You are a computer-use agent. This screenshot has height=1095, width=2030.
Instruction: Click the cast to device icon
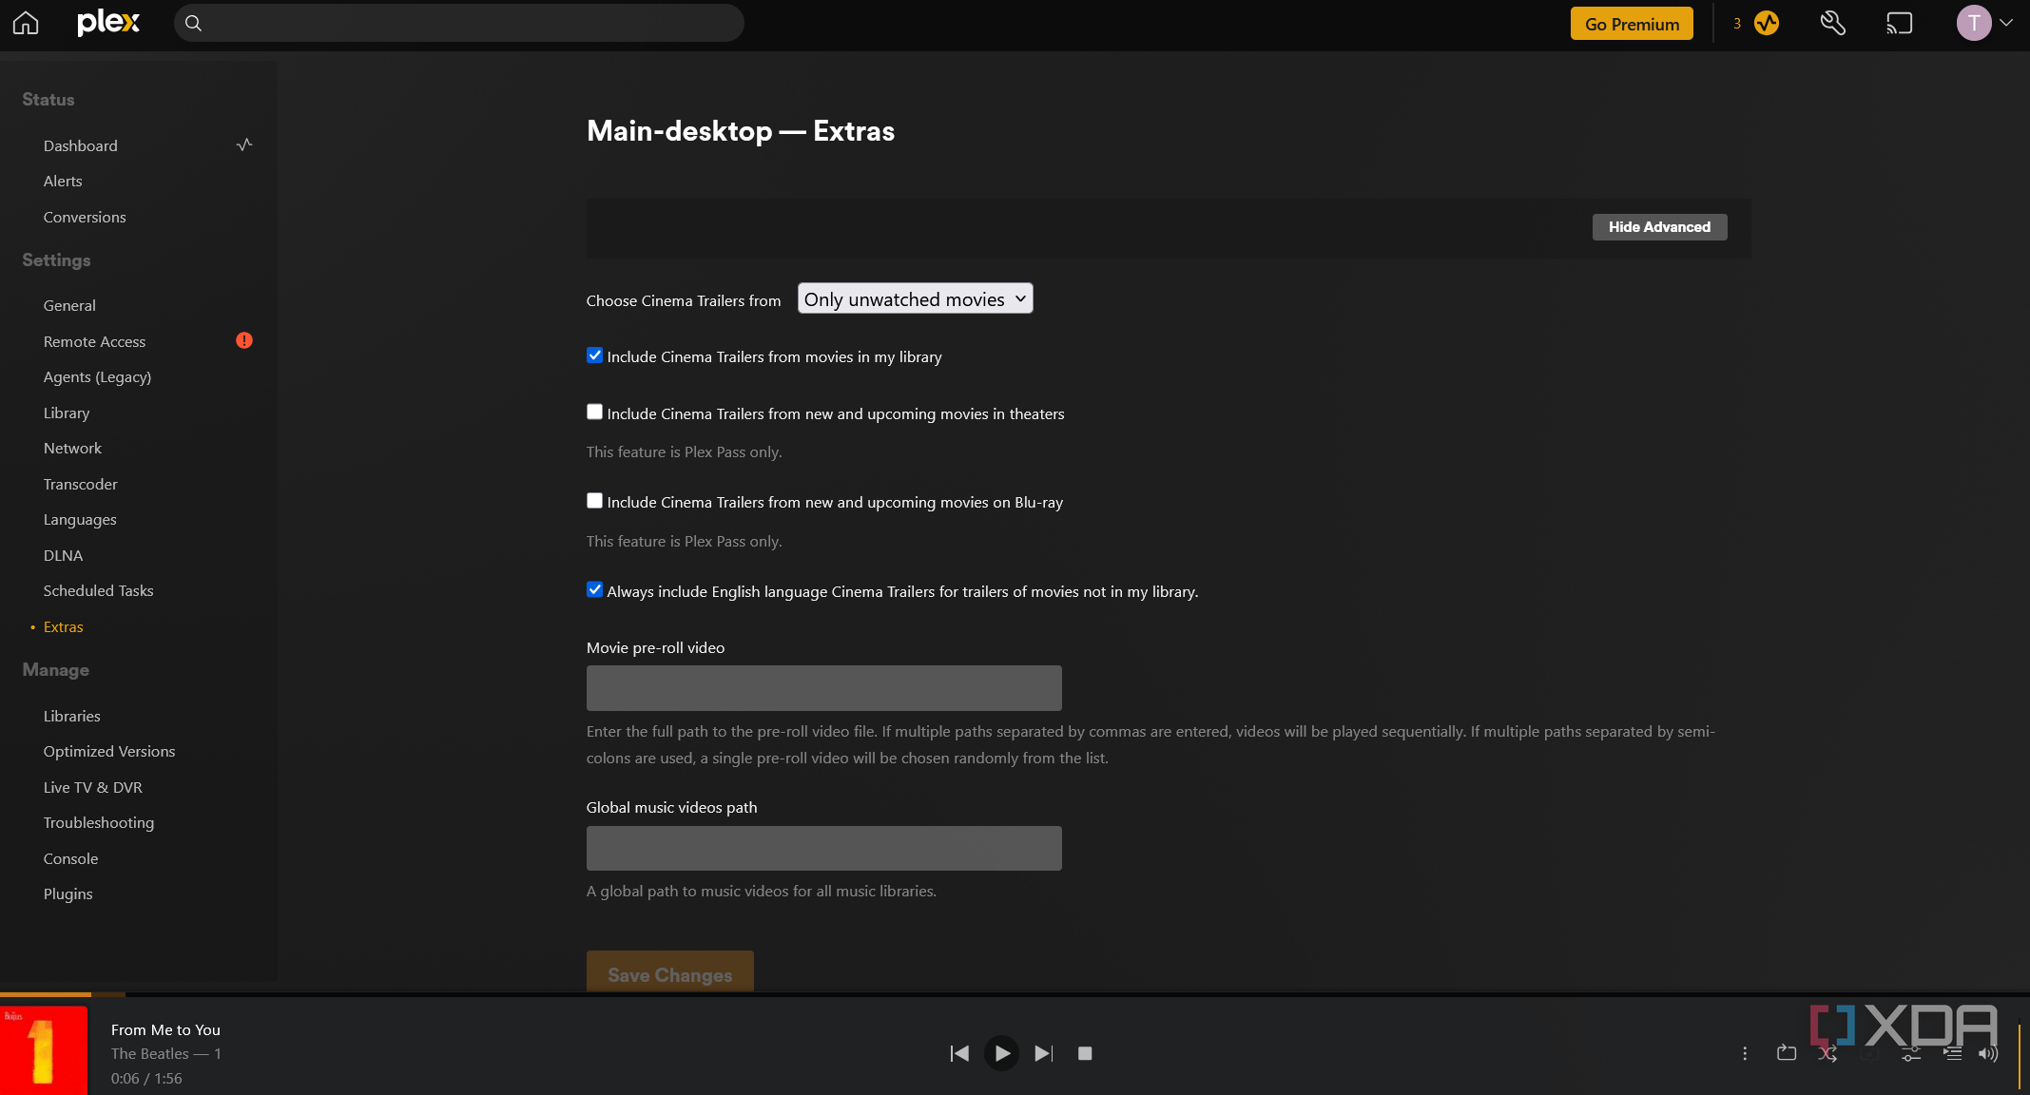[x=1899, y=23]
